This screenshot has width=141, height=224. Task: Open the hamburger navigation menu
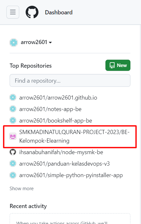click(13, 12)
